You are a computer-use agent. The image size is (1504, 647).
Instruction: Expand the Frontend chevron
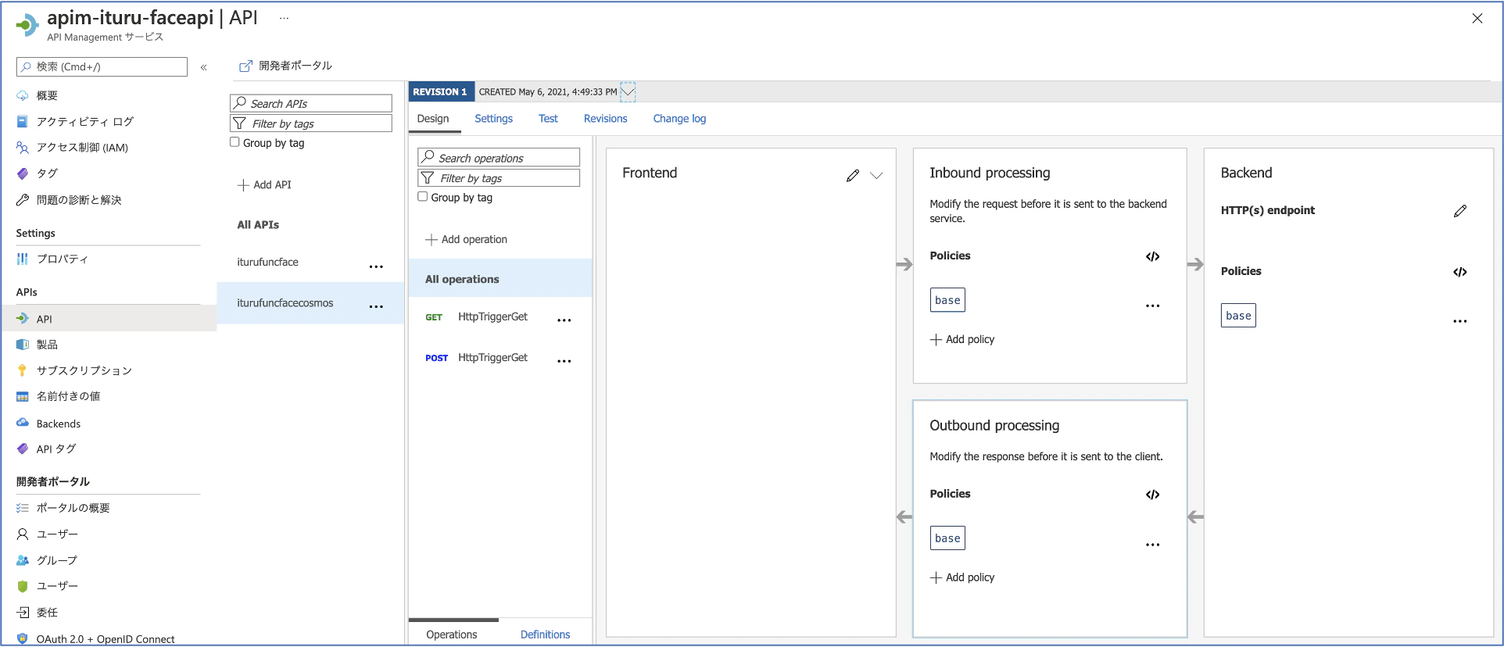(876, 176)
